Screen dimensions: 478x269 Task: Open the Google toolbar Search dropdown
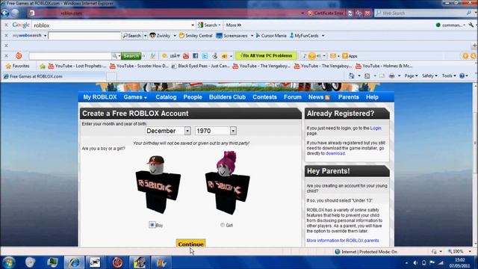tap(219, 25)
